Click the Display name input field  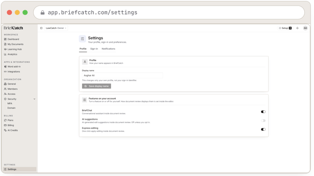122,76
